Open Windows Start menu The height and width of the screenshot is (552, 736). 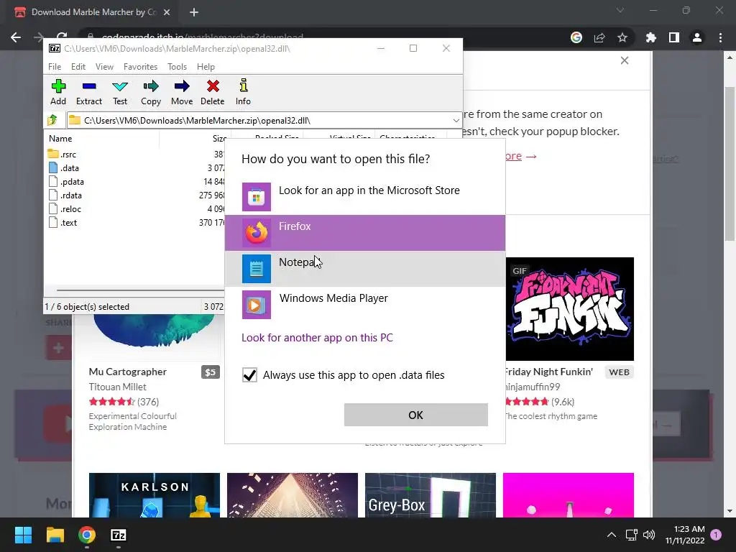click(x=23, y=535)
